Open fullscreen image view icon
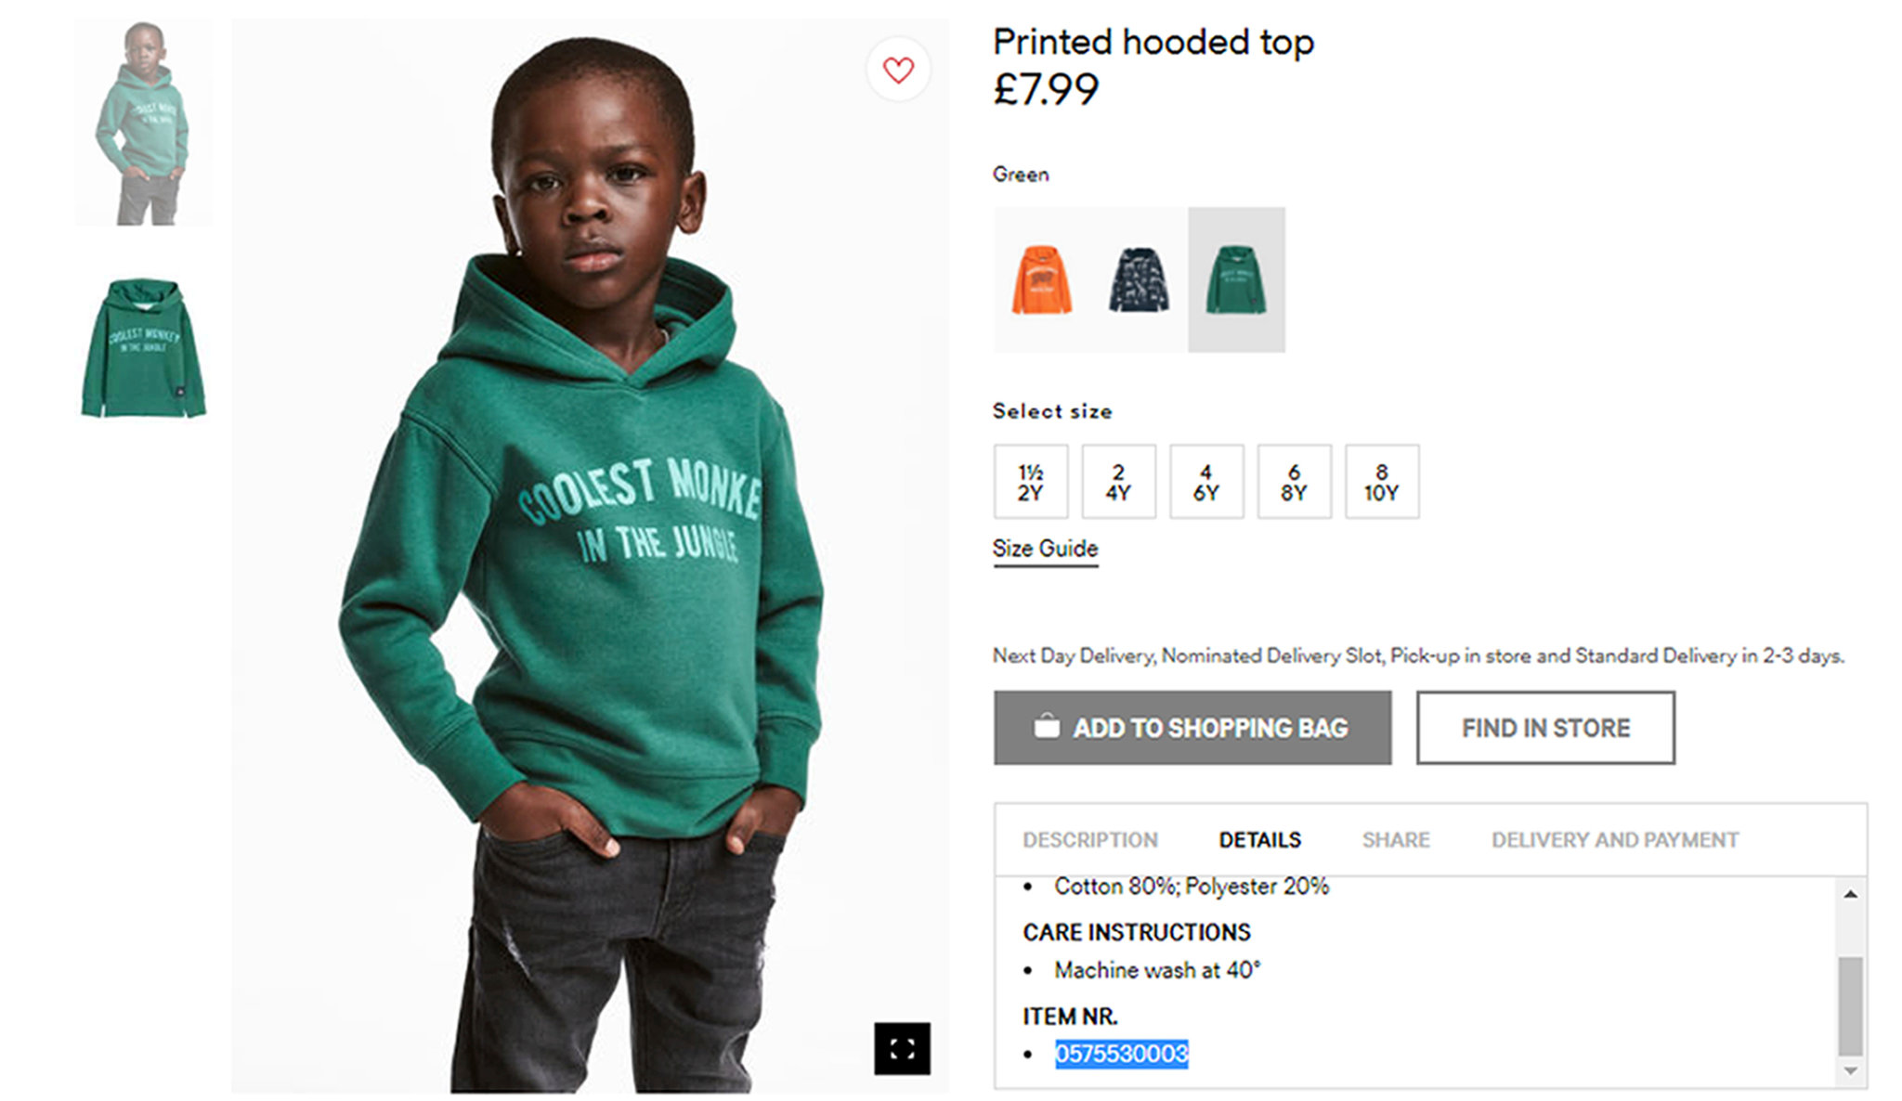1902x1101 pixels. point(902,1049)
